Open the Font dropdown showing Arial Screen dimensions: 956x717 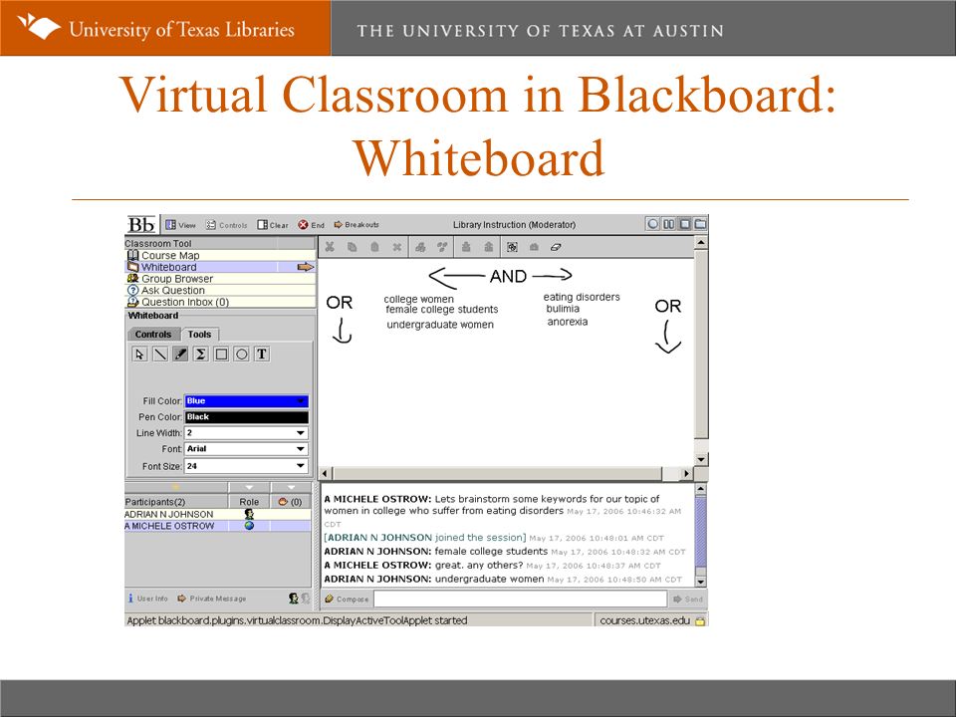(246, 449)
